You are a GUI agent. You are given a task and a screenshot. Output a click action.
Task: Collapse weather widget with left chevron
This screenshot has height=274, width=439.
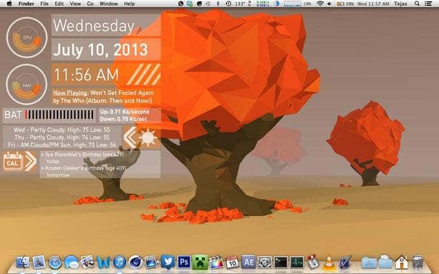(x=130, y=137)
